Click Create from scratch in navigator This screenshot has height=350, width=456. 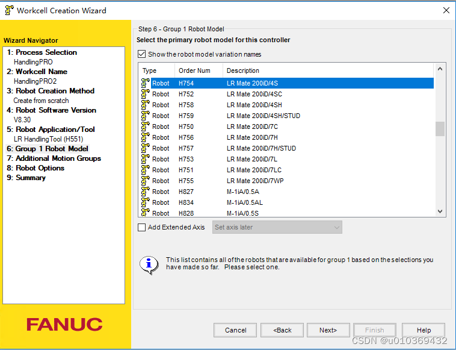[41, 101]
